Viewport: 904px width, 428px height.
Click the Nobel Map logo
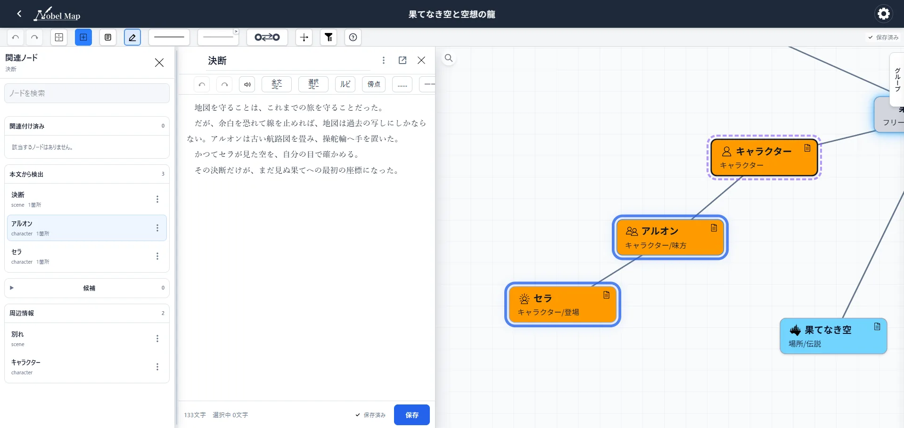[x=57, y=14]
